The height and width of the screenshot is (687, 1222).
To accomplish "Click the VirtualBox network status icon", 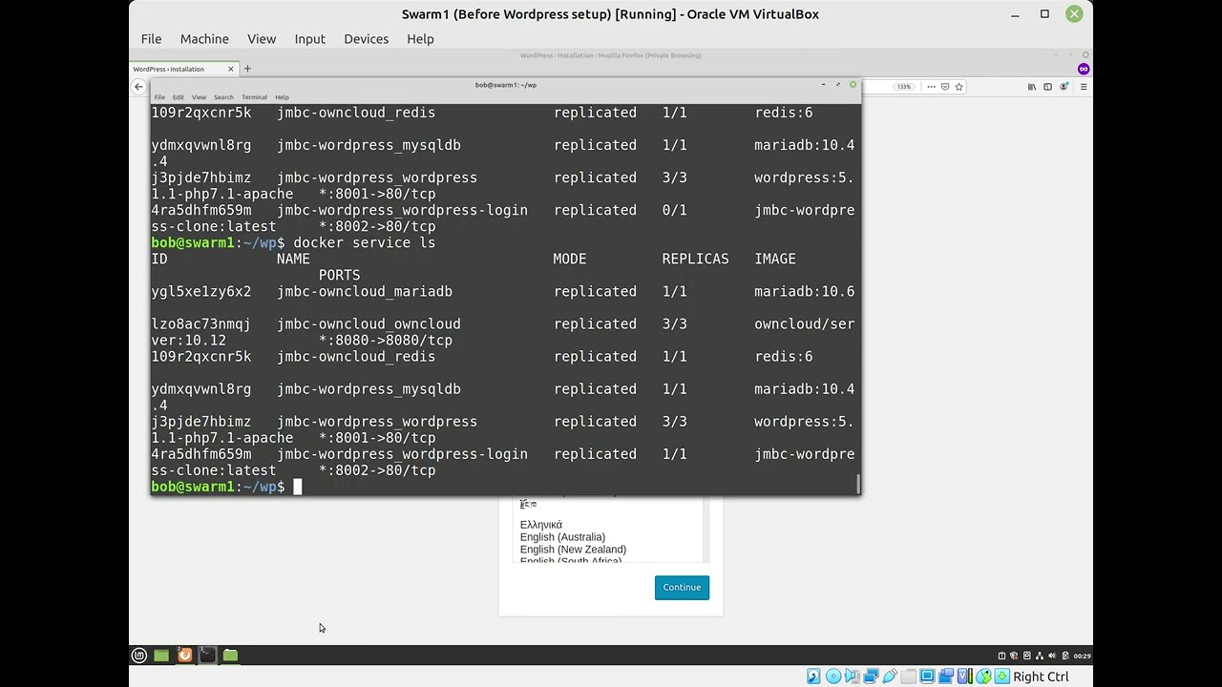I will (872, 677).
